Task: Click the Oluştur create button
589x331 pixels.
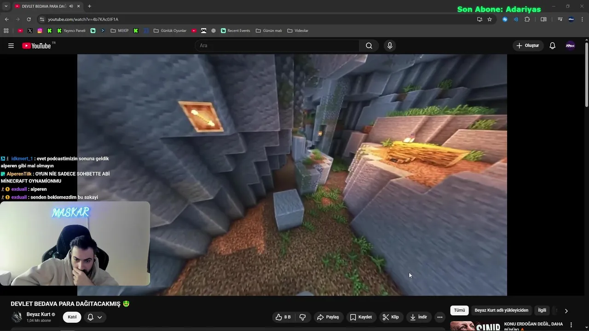Action: [x=528, y=46]
